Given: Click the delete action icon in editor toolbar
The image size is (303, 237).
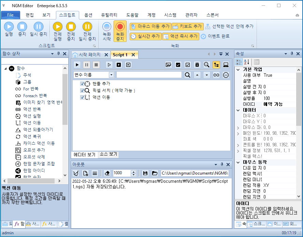Looking at the screenshot, I should pyautogui.click(x=197, y=65).
